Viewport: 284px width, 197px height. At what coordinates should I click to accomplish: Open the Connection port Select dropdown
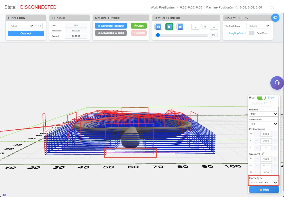point(21,26)
